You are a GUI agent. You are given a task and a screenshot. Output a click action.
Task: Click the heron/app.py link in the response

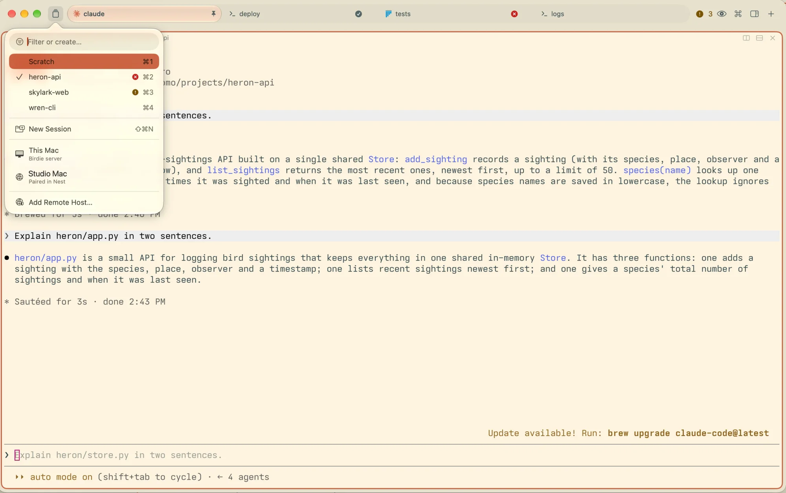pos(46,258)
